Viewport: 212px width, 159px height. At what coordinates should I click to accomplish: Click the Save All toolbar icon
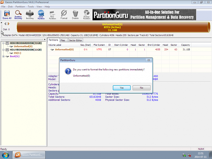click(x=7, y=15)
